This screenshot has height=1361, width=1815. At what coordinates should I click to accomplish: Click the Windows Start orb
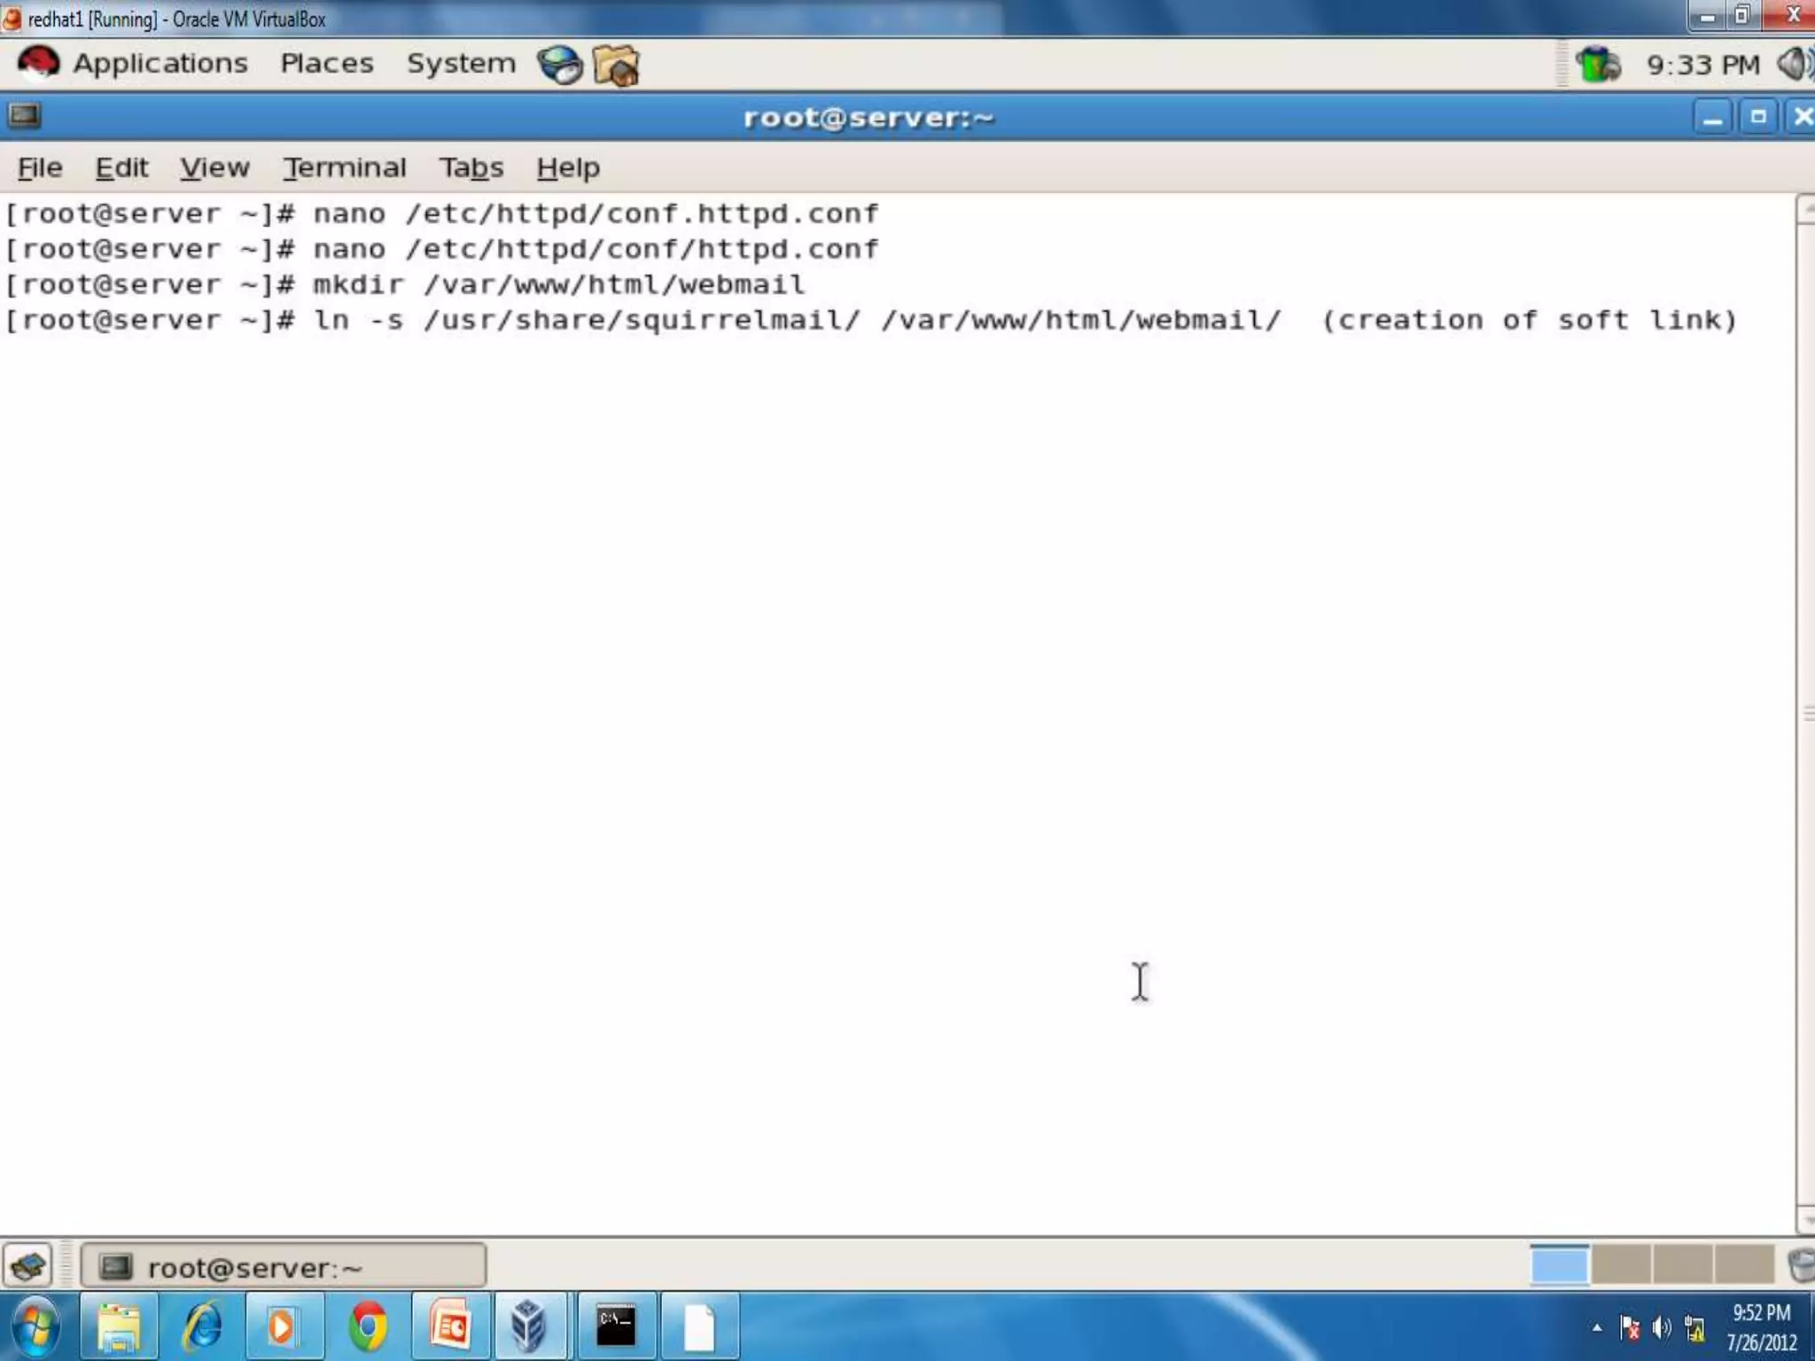click(x=36, y=1326)
